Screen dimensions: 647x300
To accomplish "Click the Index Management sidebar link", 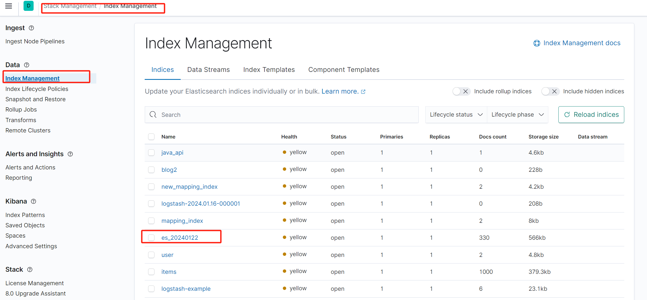I will pyautogui.click(x=33, y=78).
